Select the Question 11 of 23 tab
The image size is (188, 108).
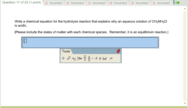[22, 3]
